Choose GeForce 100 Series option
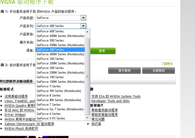This screenshot has height=138, width=195. (60, 77)
